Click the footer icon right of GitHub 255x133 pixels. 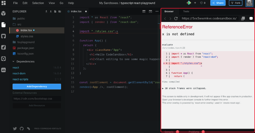tap(29, 129)
